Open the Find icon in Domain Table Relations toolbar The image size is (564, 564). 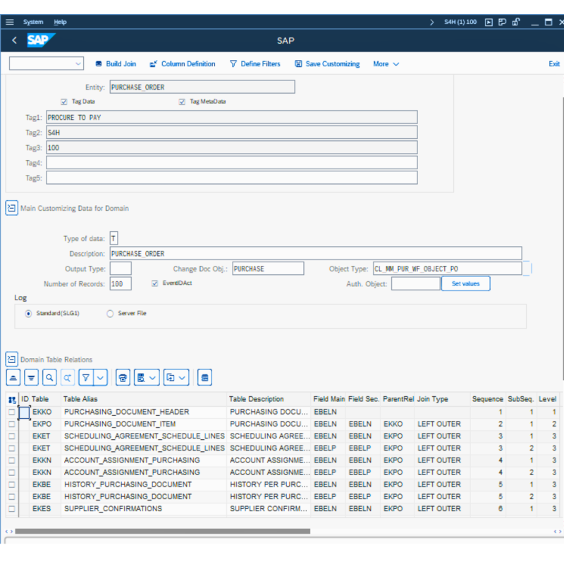click(x=49, y=377)
